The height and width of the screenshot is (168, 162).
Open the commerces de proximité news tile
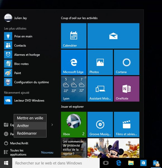[74, 148]
